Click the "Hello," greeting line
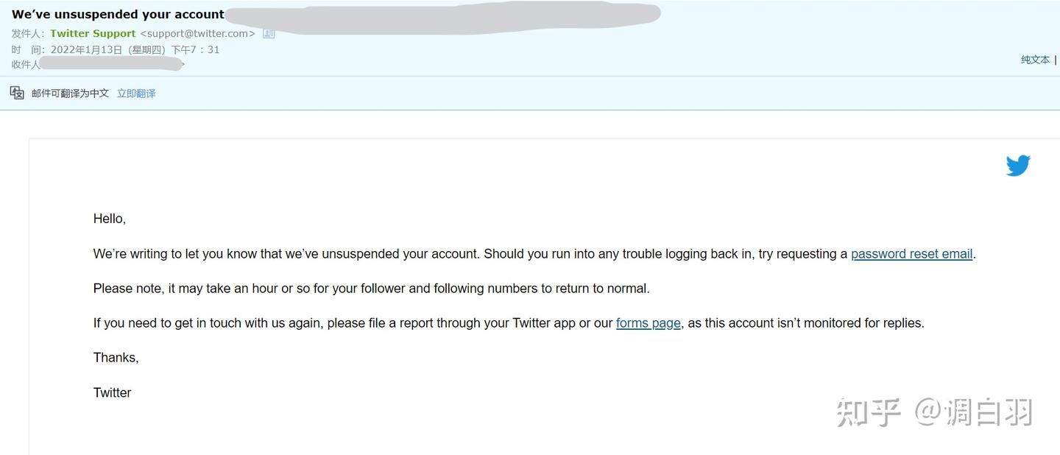Screen dimensions: 1060x455 click(x=110, y=219)
